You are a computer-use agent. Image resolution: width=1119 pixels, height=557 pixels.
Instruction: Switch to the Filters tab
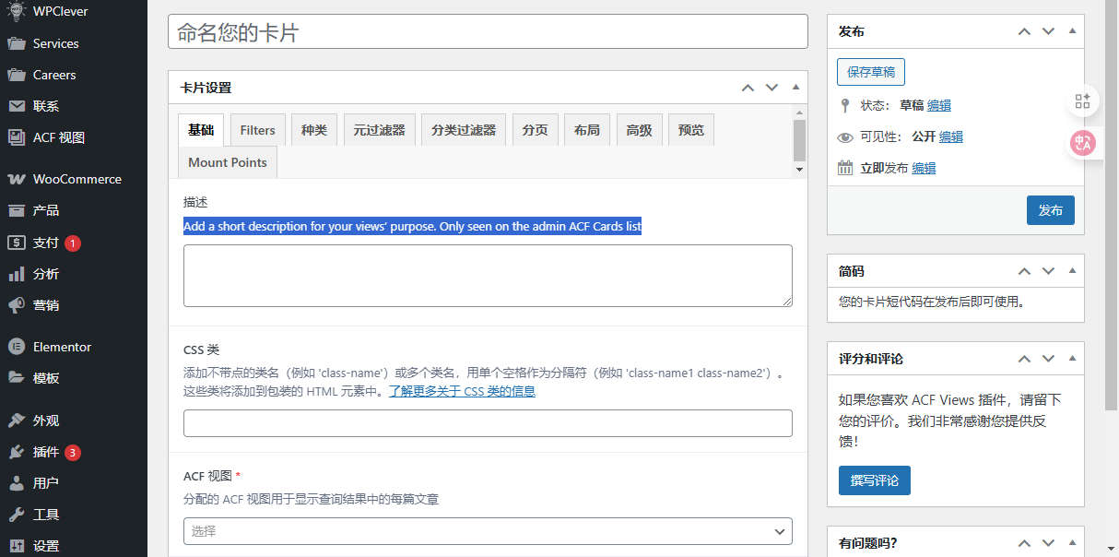tap(257, 130)
